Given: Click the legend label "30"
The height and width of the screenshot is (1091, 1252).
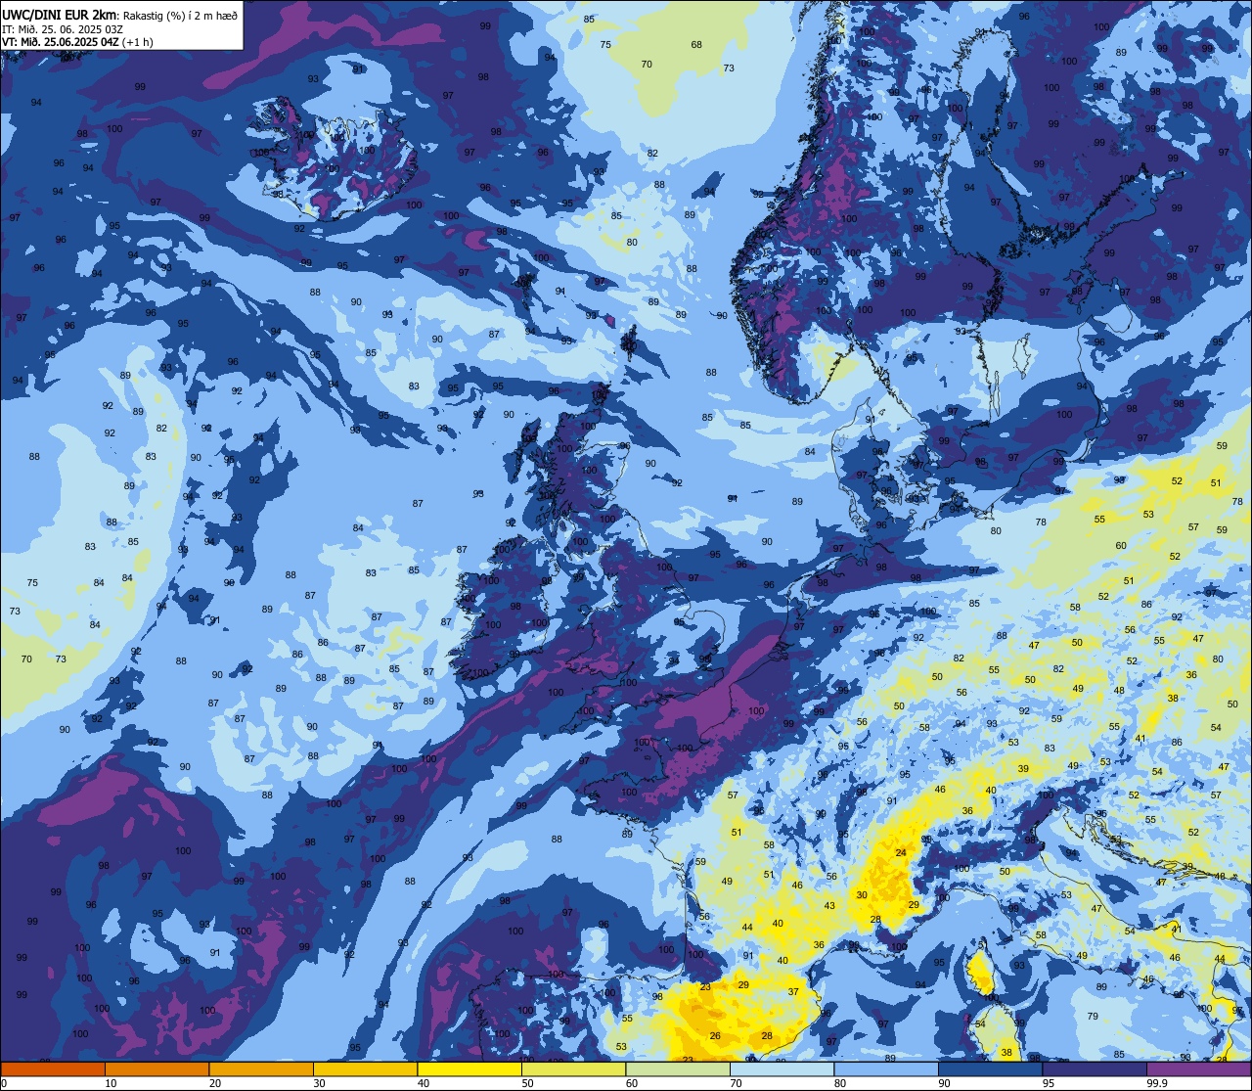Looking at the screenshot, I should [x=319, y=1083].
